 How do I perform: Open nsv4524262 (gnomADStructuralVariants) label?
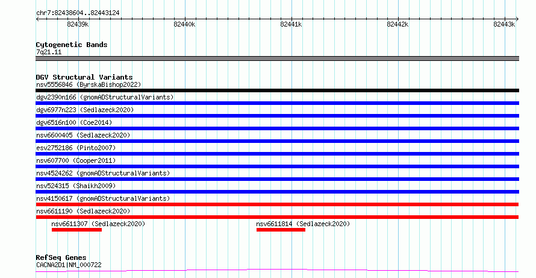pyautogui.click(x=103, y=173)
